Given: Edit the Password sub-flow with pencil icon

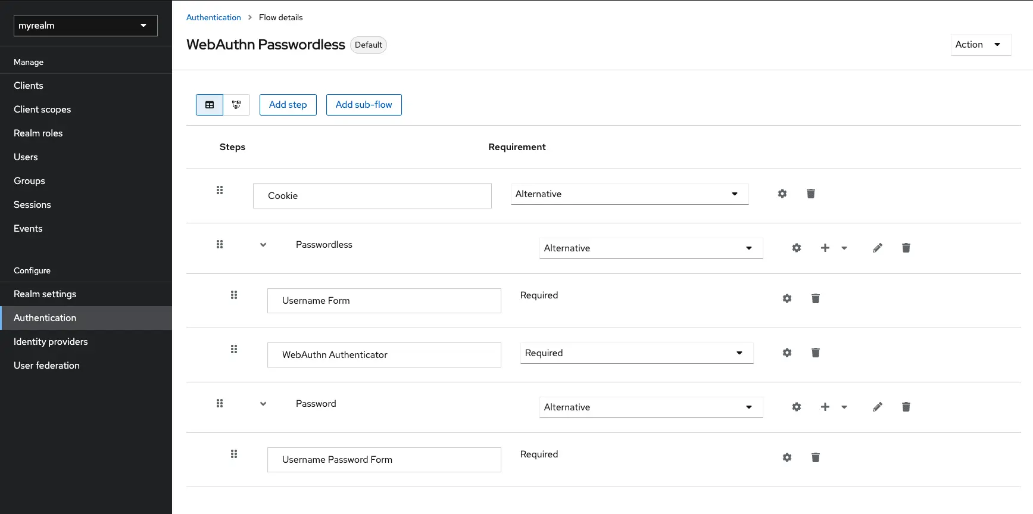Looking at the screenshot, I should (878, 407).
